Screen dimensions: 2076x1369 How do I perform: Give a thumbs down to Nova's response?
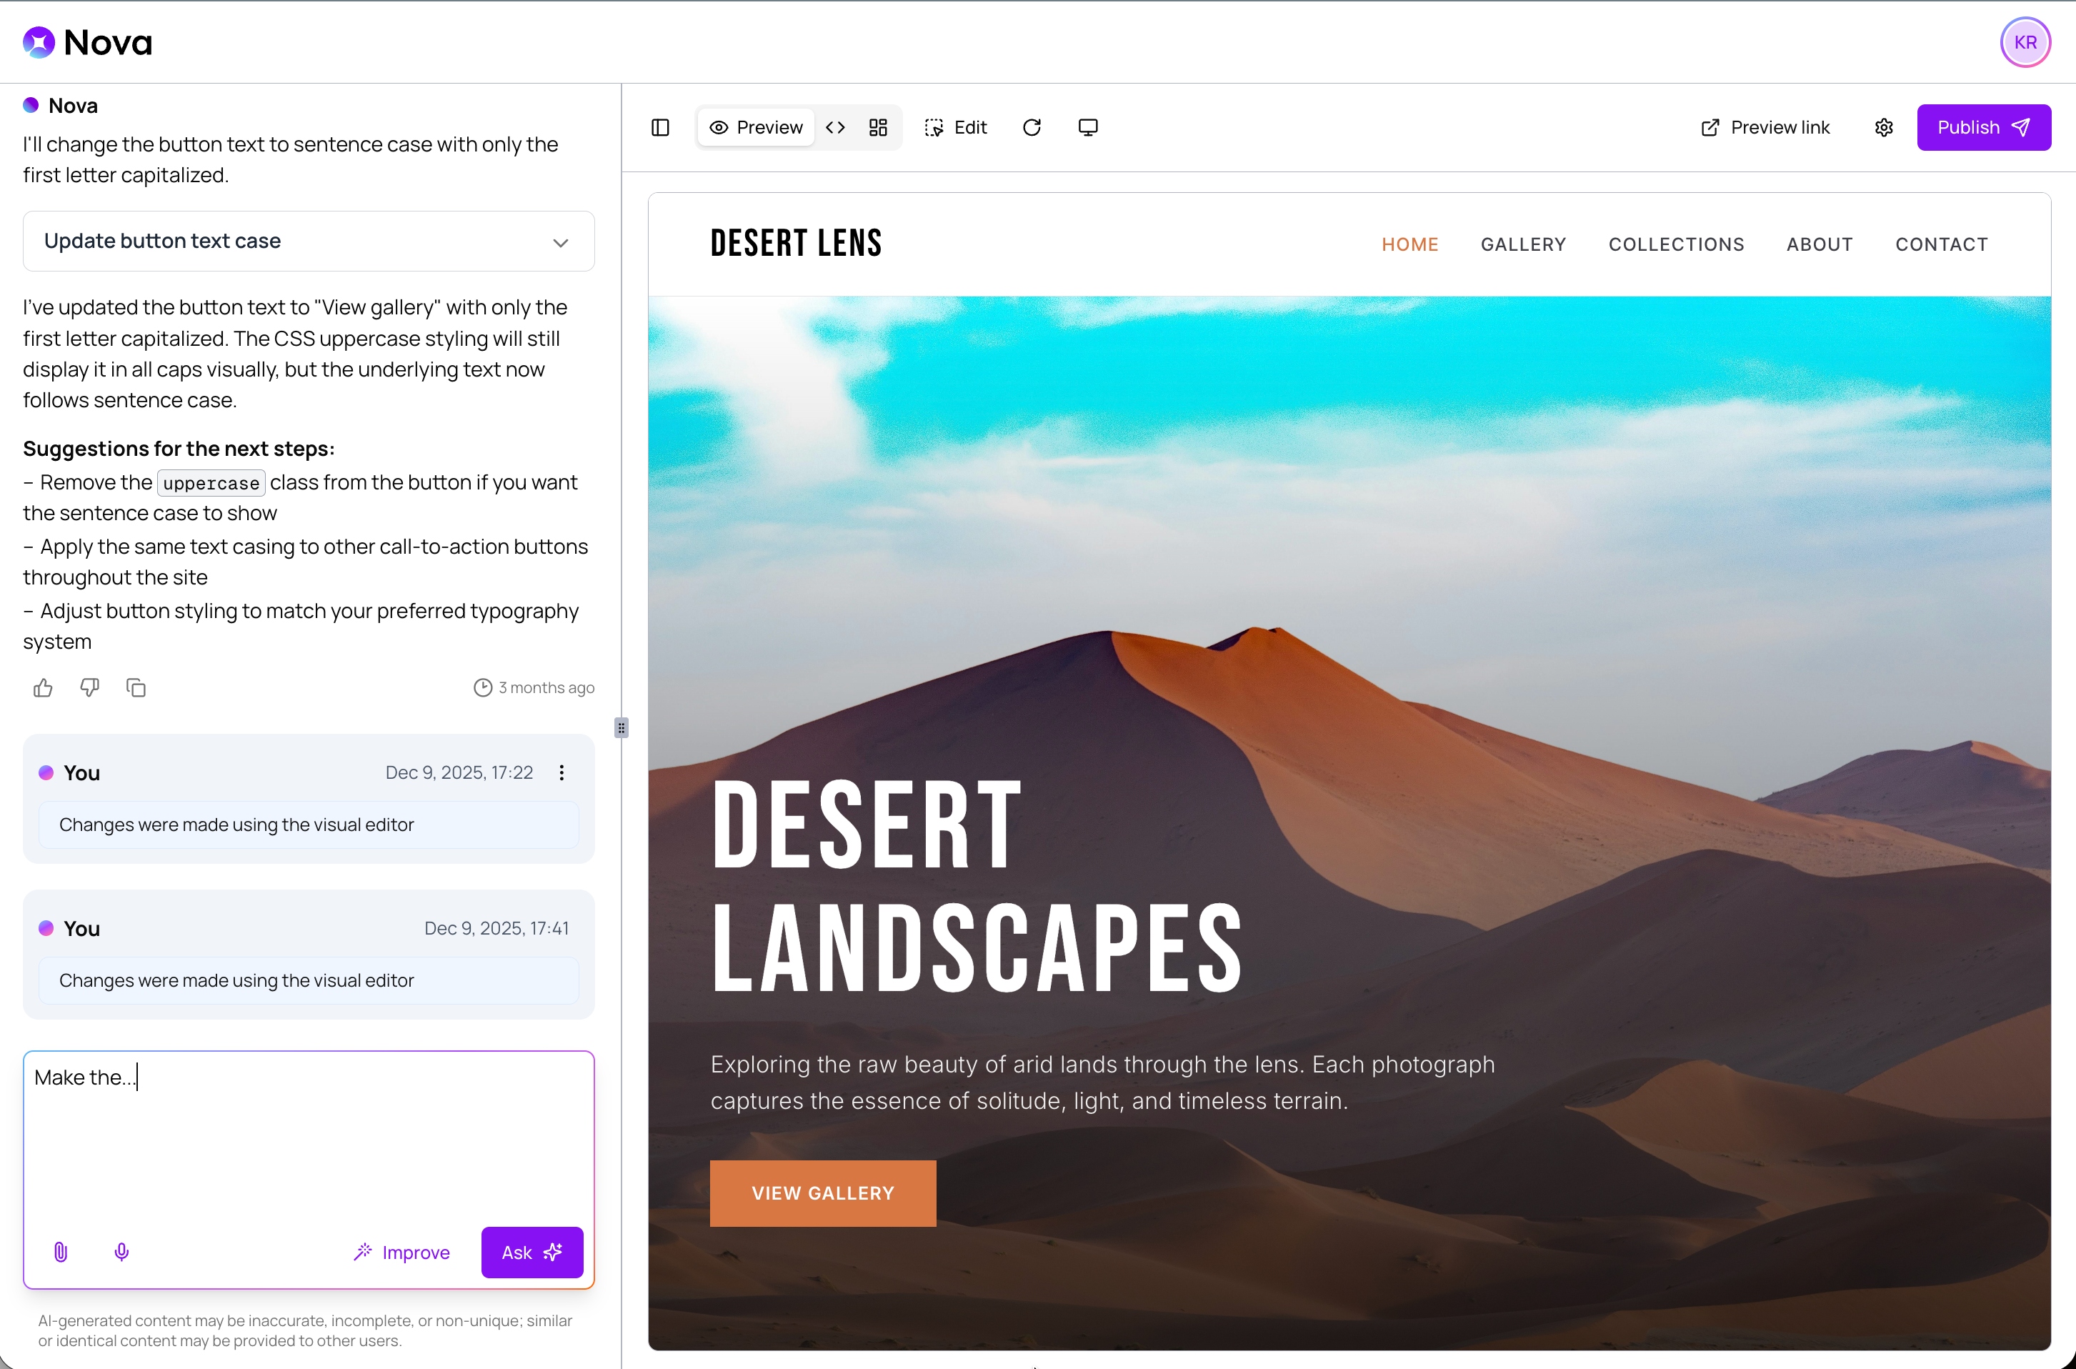coord(89,688)
